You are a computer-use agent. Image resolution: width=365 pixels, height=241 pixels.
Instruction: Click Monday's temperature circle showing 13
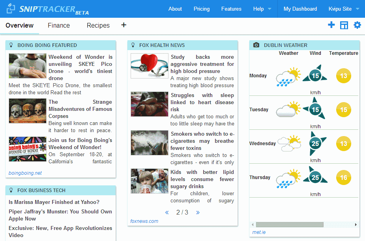pos(344,76)
